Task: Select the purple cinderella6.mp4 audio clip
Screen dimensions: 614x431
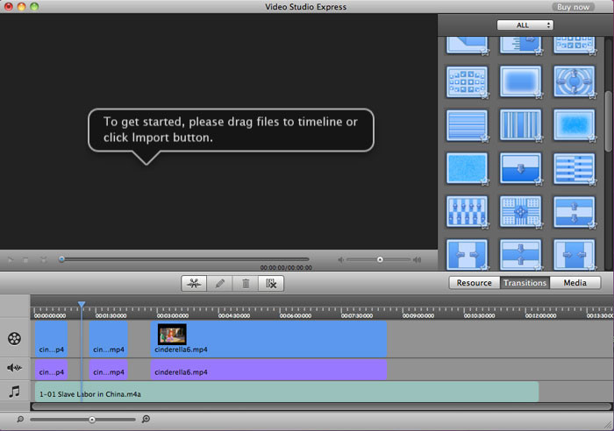Action: point(268,370)
